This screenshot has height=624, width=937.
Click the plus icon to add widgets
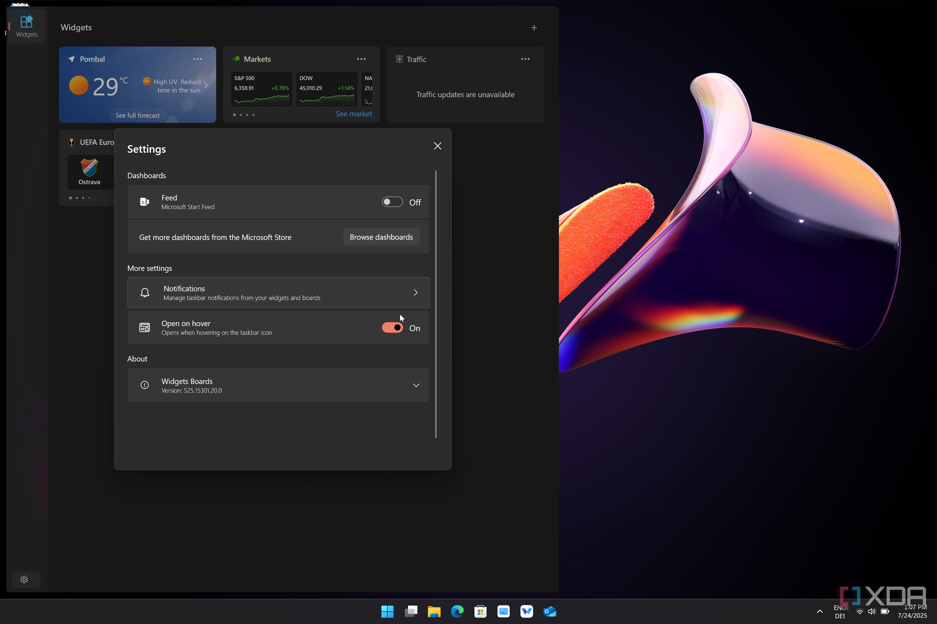(x=534, y=28)
